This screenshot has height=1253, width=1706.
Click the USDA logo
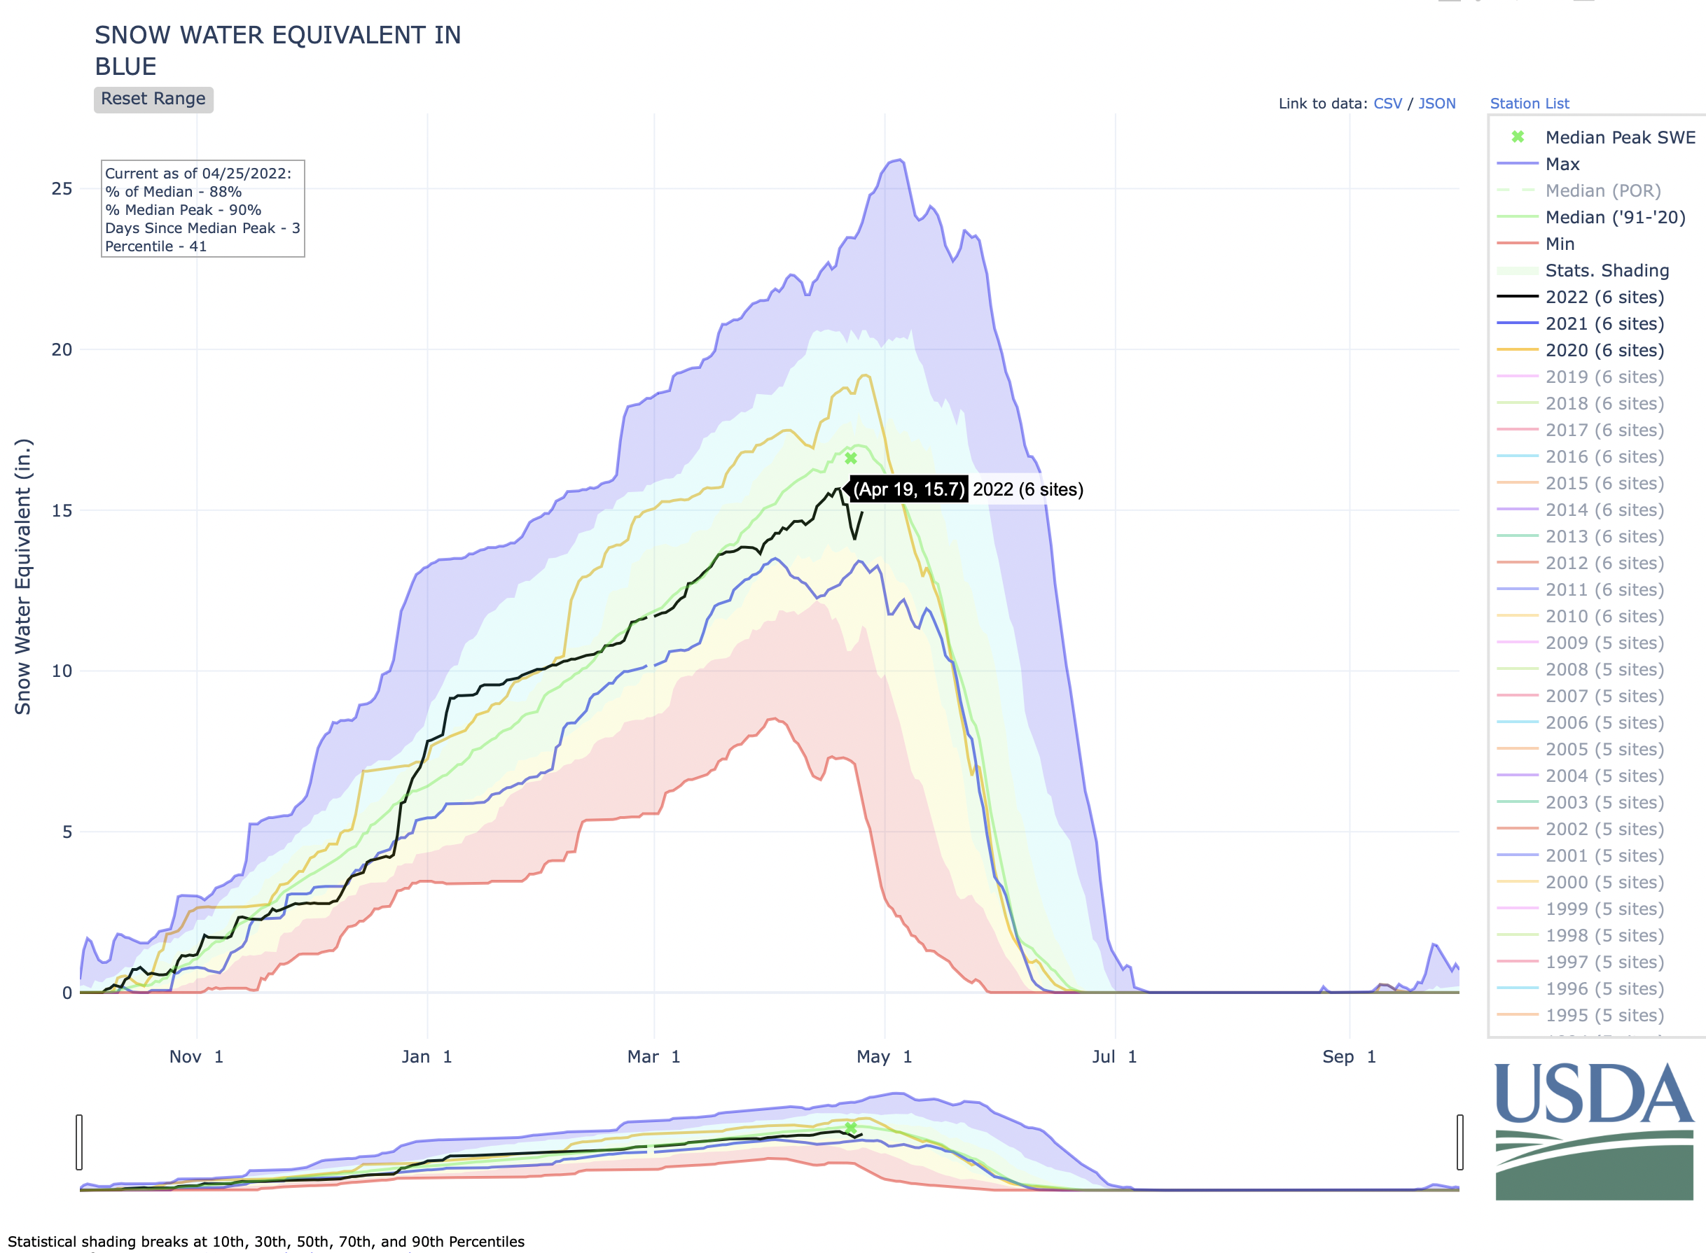pyautogui.click(x=1594, y=1130)
